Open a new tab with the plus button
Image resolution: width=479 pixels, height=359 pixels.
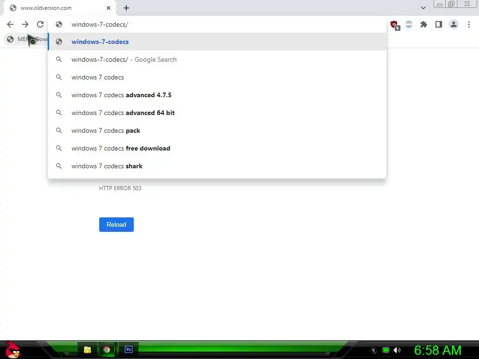pos(126,8)
